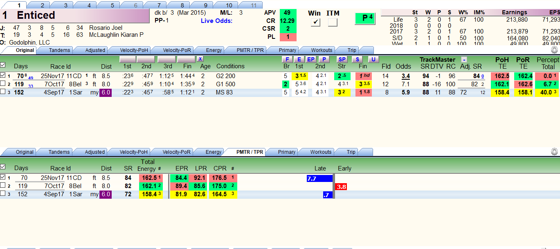The image size is (560, 249).
Task: Toggle the 25Nov17 row checkbox in the Original table
Action: (3, 75)
